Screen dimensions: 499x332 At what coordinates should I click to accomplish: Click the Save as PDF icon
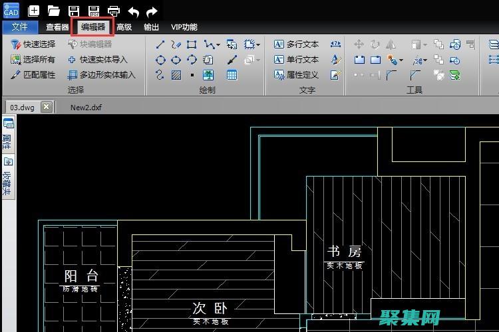94,11
